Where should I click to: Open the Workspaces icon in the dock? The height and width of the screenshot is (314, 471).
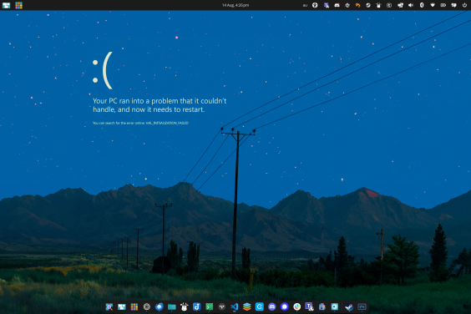[122, 306]
